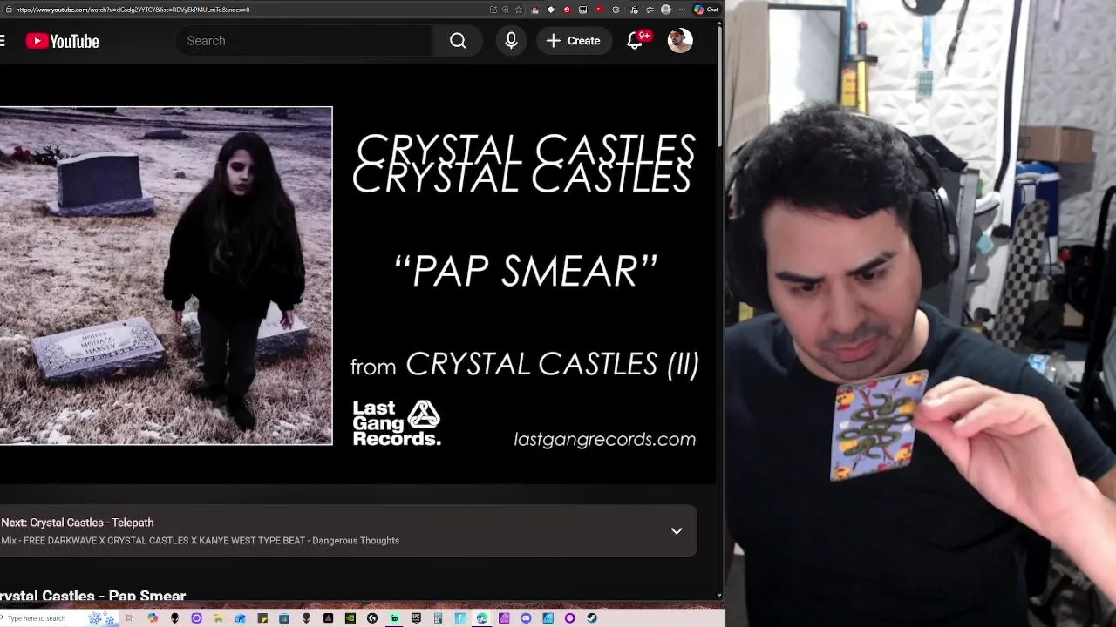Open Sticky Notes on the taskbar
This screenshot has width=1116, height=627.
[262, 618]
